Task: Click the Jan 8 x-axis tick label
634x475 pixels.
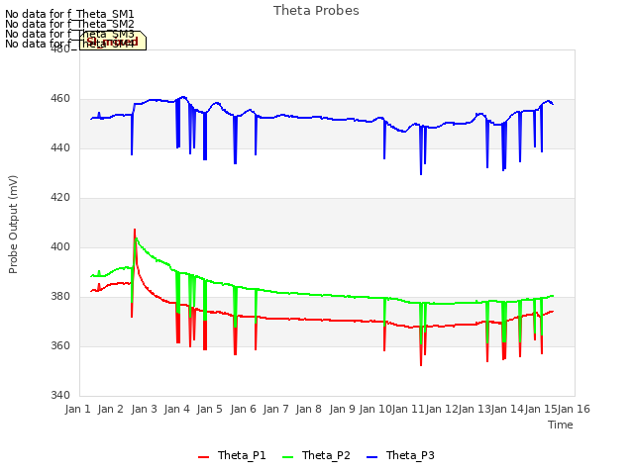Action: [309, 409]
